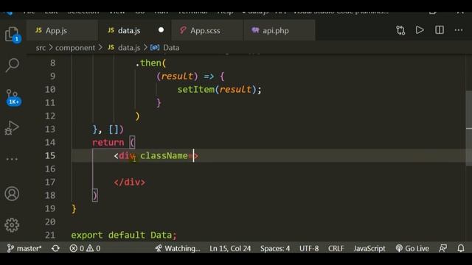The width and height of the screenshot is (472, 265).
Task: Change indentation via Spaces: 4
Action: [x=275, y=249]
